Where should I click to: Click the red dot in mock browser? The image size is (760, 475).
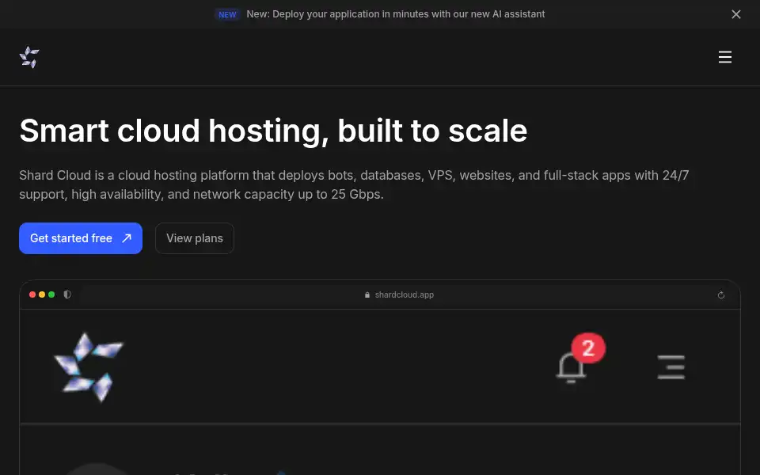(x=32, y=294)
